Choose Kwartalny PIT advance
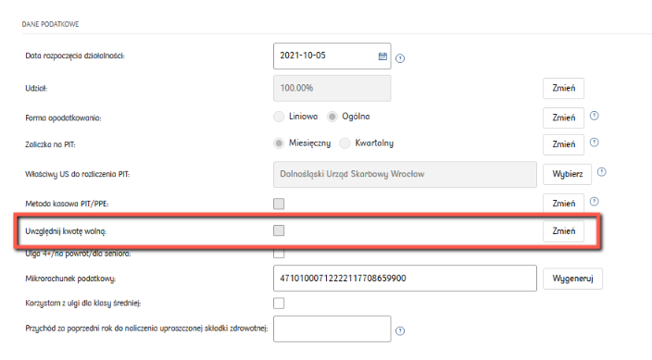The image size is (652, 360). pos(345,143)
